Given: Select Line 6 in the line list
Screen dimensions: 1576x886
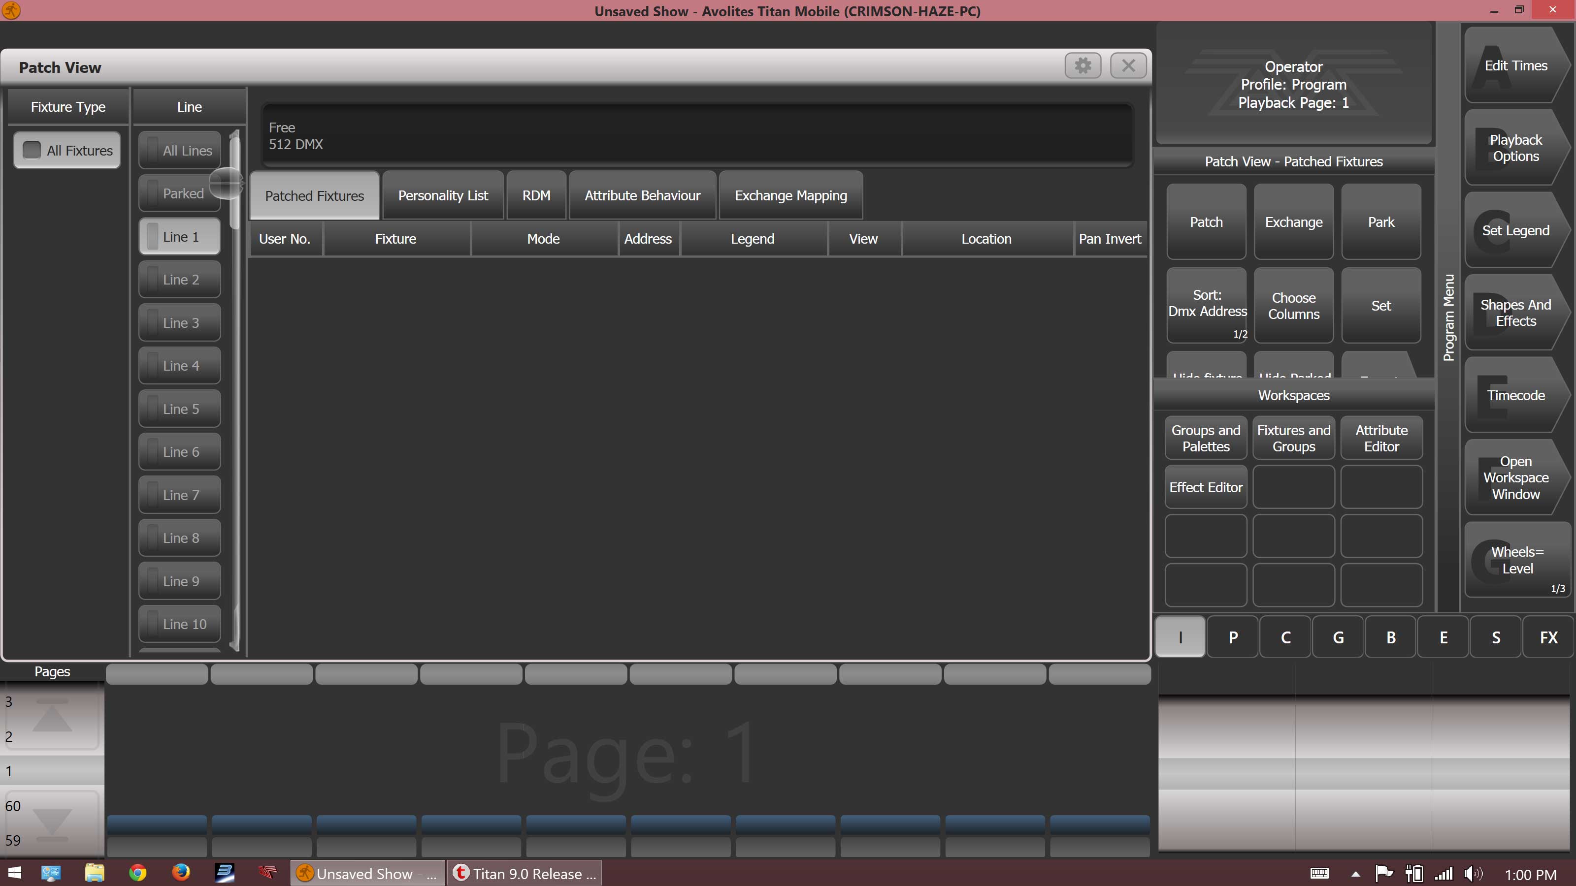Looking at the screenshot, I should [x=180, y=452].
